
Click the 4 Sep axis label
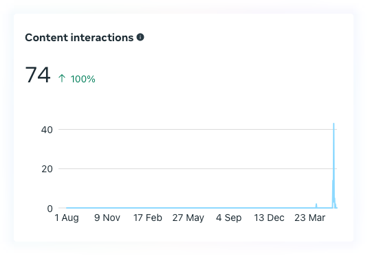pos(228,218)
